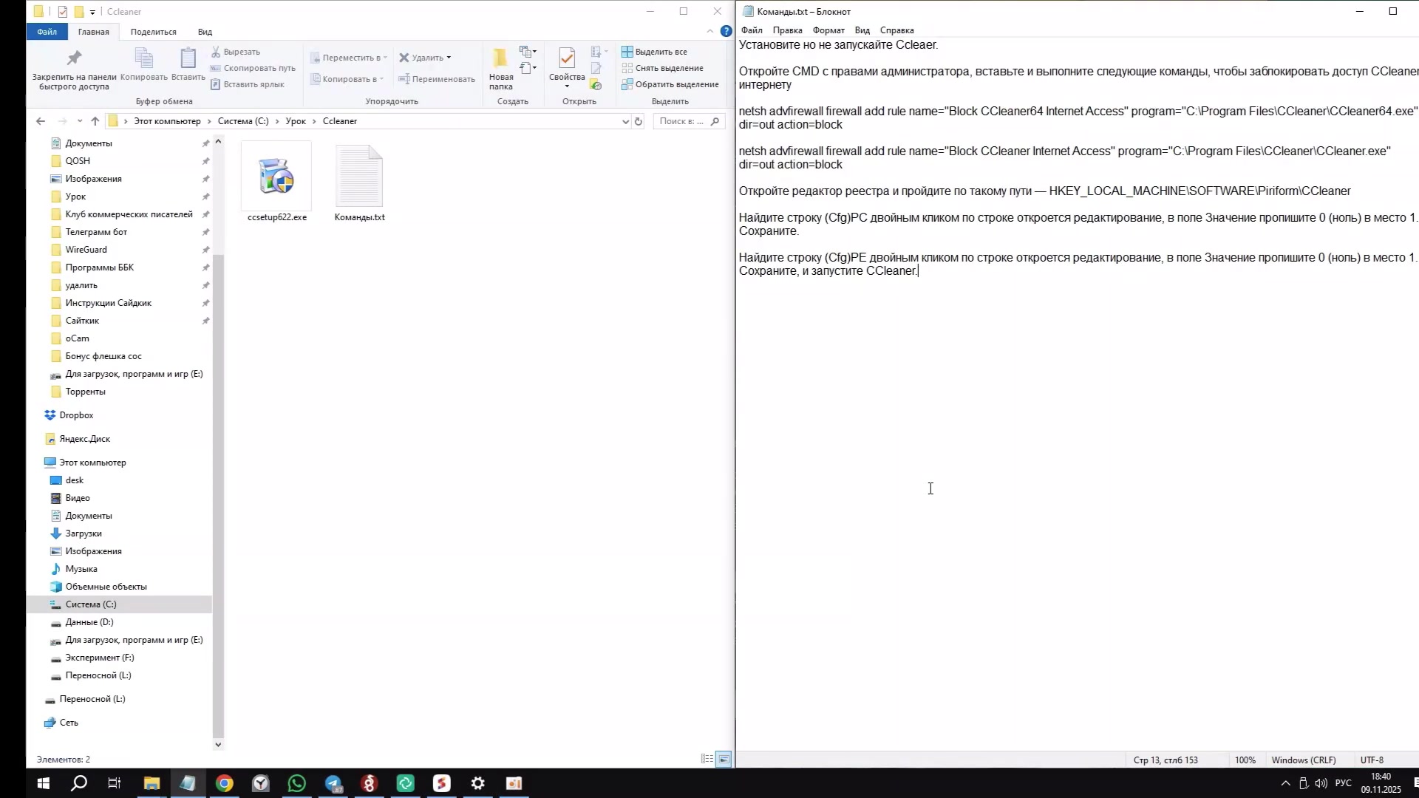Image resolution: width=1419 pixels, height=798 pixels.
Task: Open Chrome from the taskbar
Action: point(224,783)
